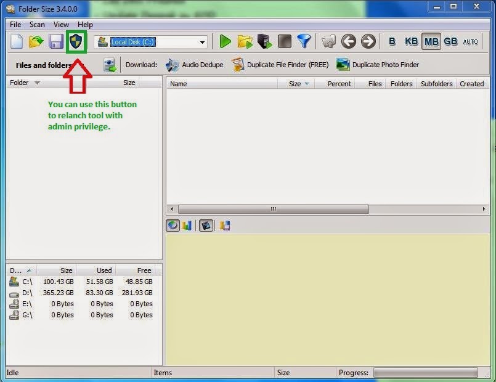Switch size units to GB
496x382 pixels.
point(450,41)
